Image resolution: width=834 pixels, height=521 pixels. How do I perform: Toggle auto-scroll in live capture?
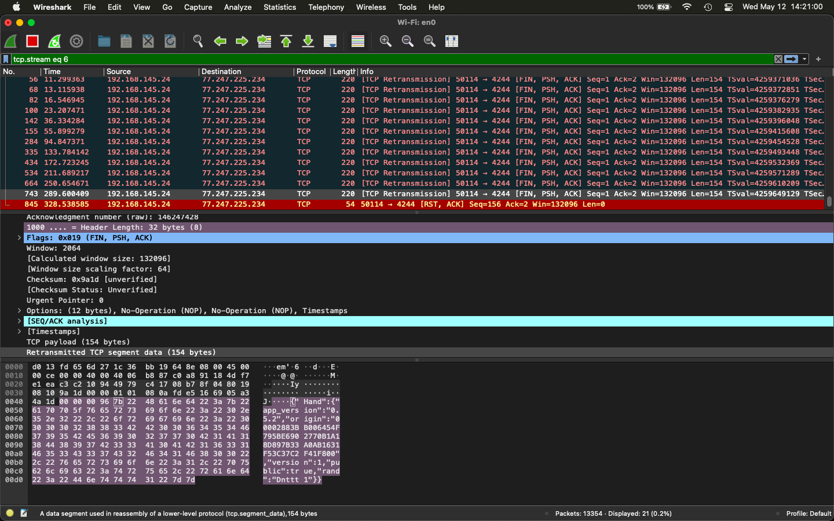(330, 41)
